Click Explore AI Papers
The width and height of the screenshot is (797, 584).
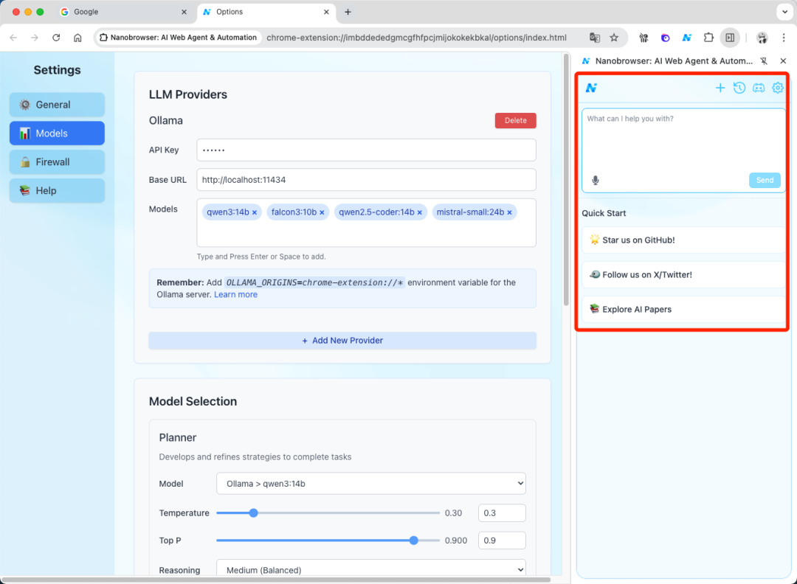[x=683, y=309]
